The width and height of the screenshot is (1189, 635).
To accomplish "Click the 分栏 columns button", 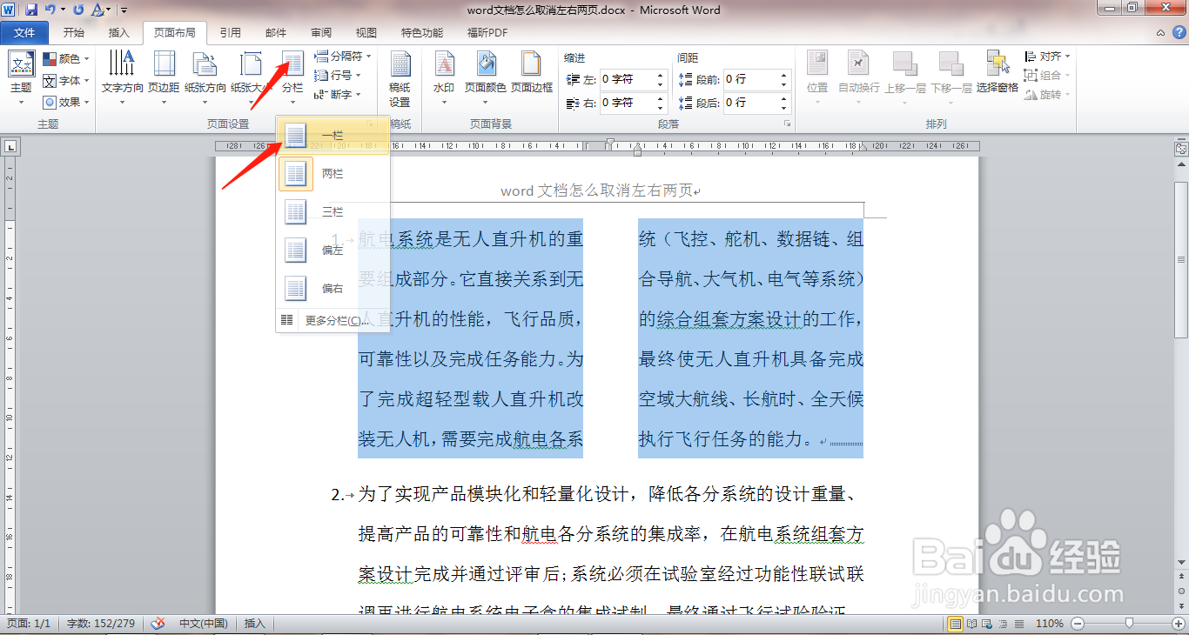I will tap(292, 78).
